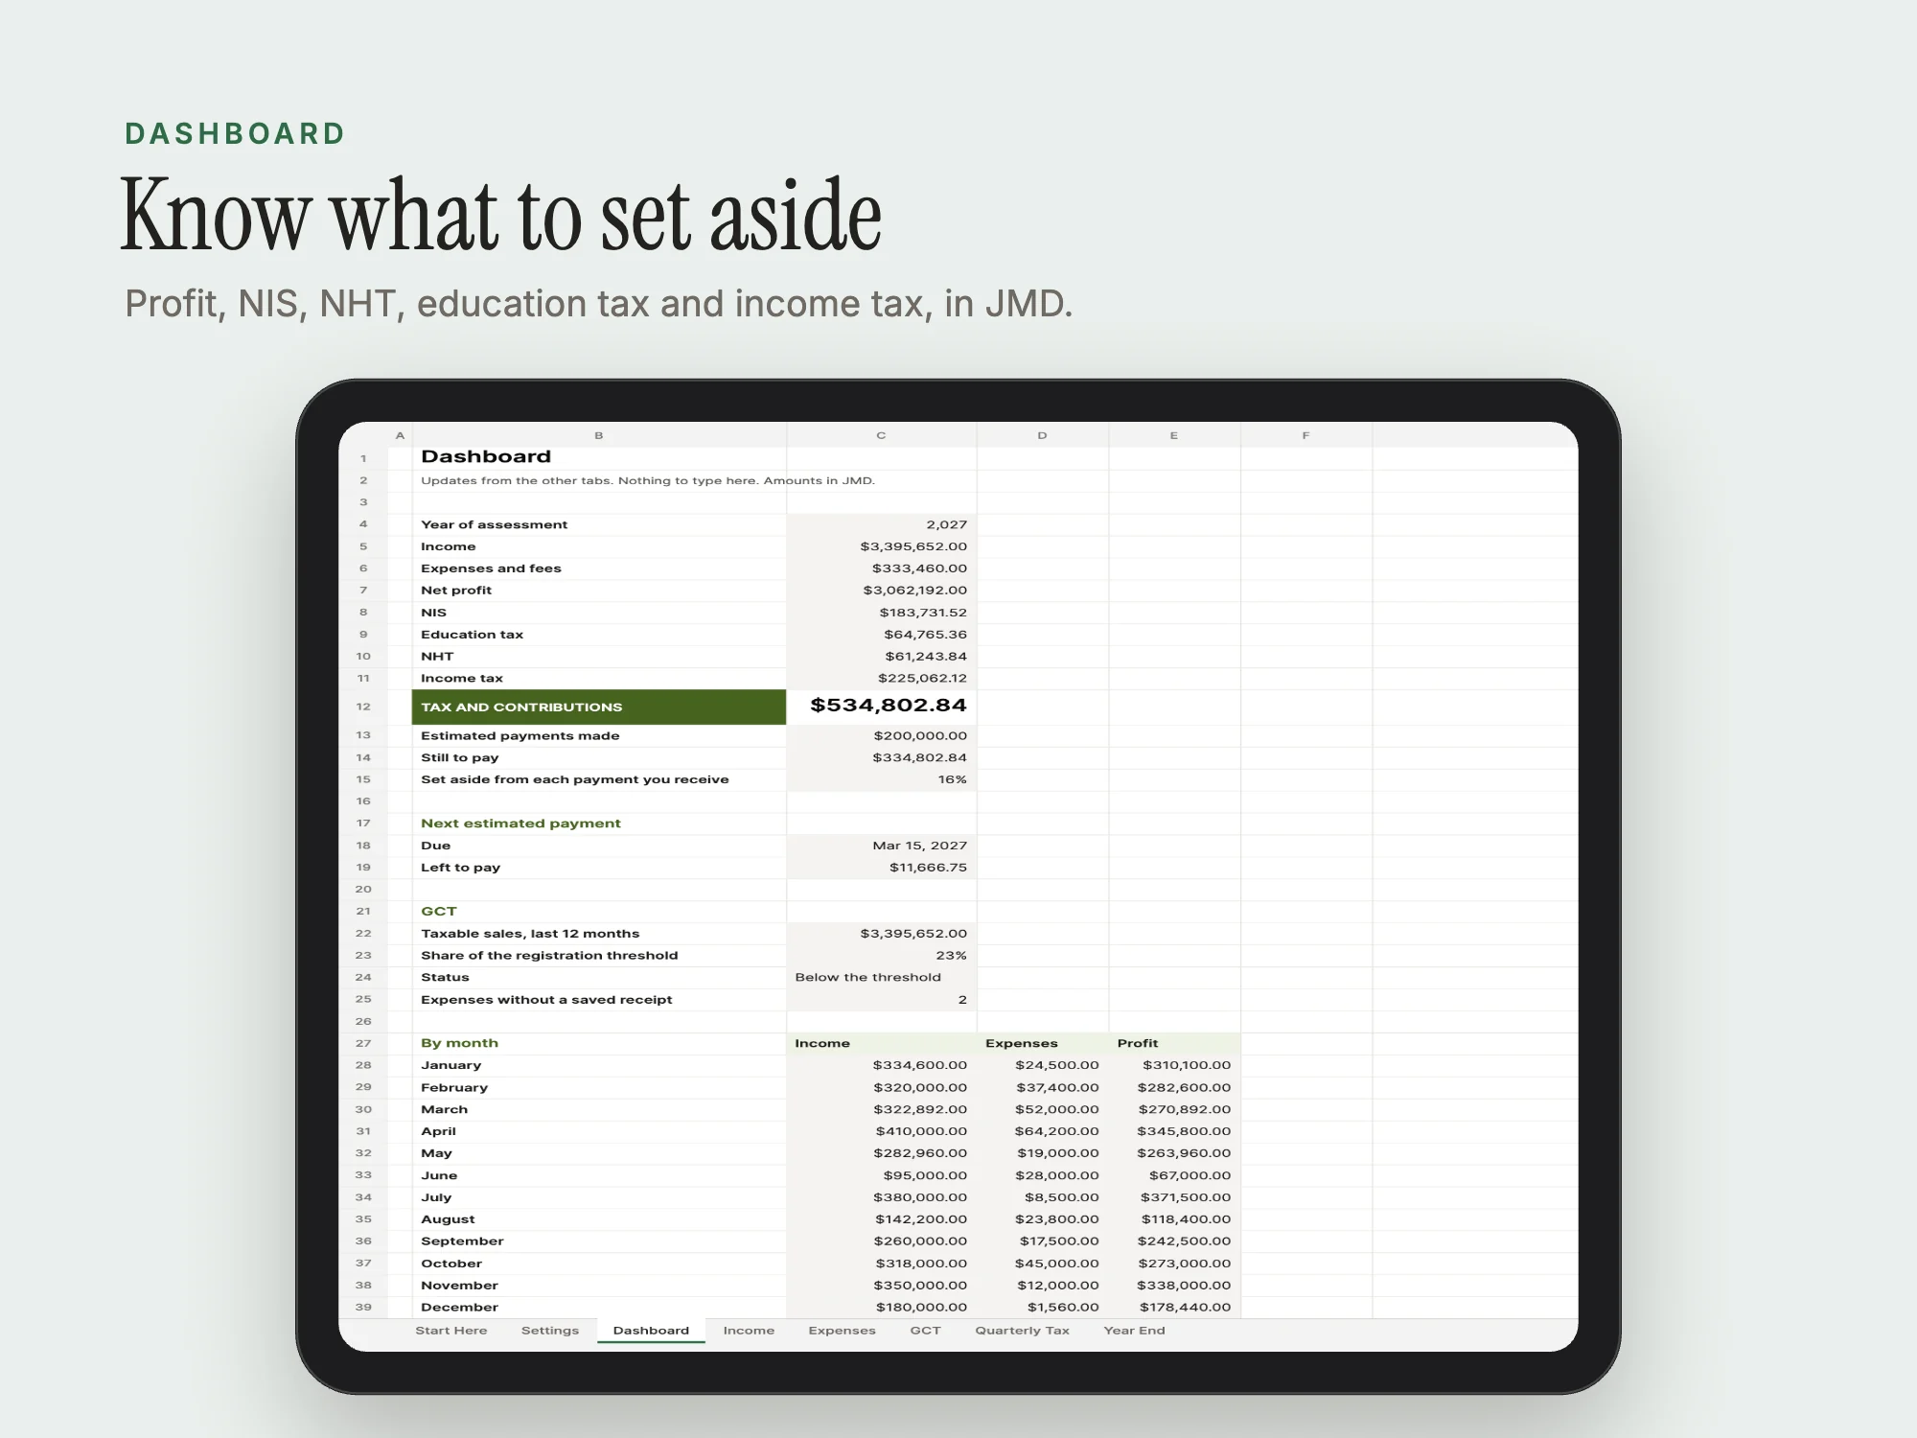Select column D header
The height and width of the screenshot is (1438, 1917).
[x=1042, y=435]
